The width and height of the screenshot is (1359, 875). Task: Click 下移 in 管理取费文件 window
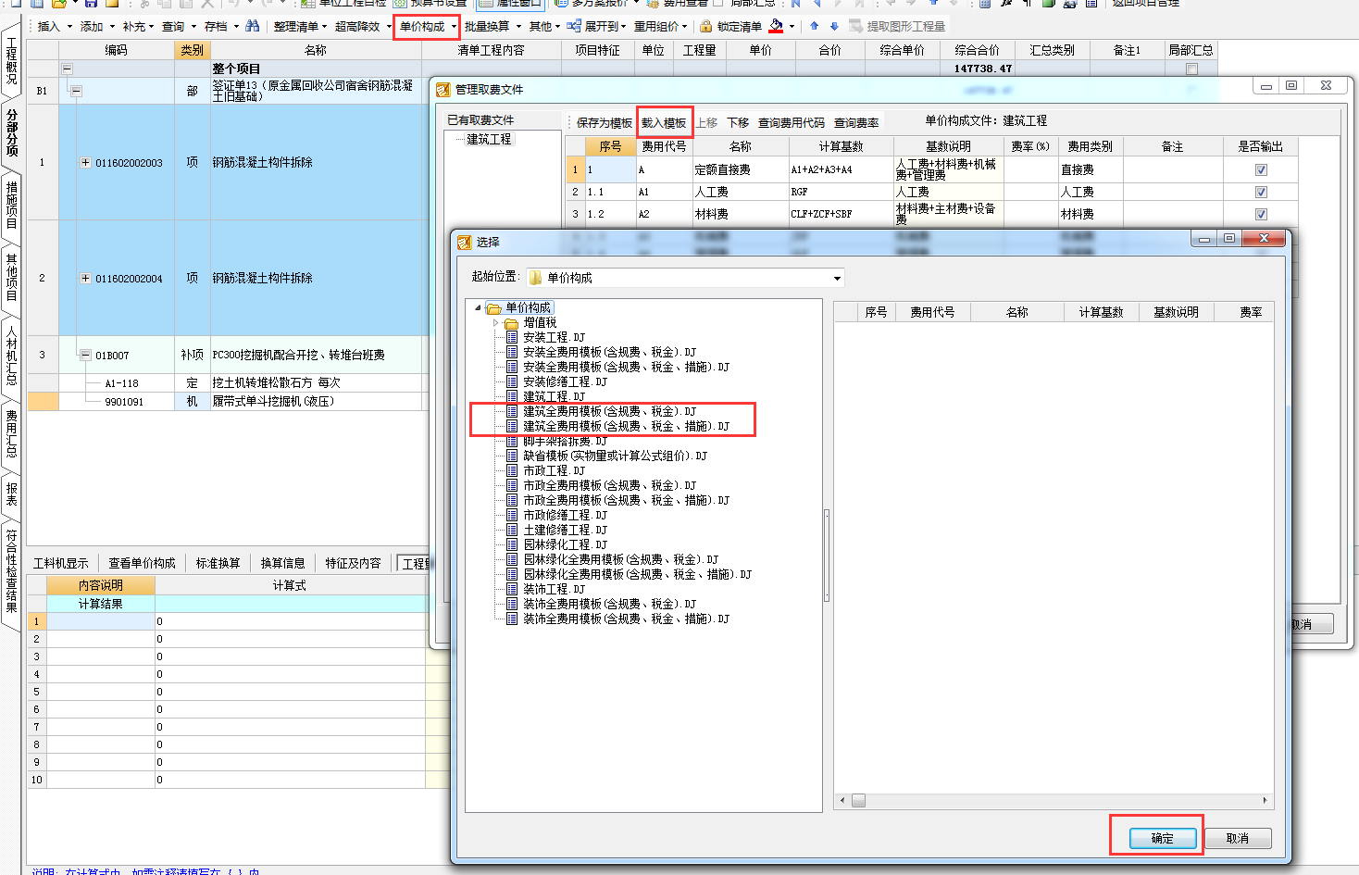tap(738, 122)
